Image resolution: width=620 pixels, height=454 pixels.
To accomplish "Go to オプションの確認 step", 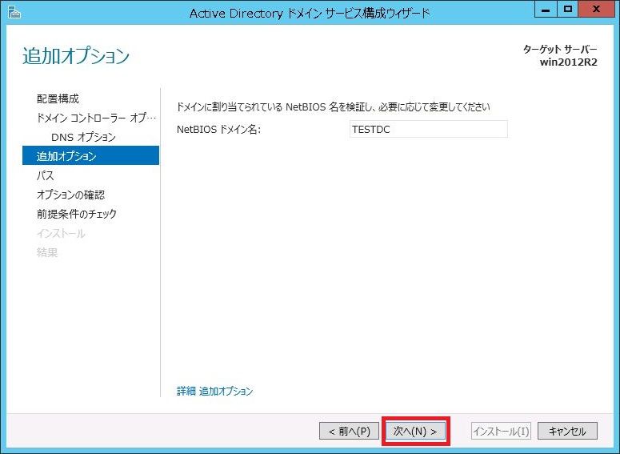I will 70,195.
